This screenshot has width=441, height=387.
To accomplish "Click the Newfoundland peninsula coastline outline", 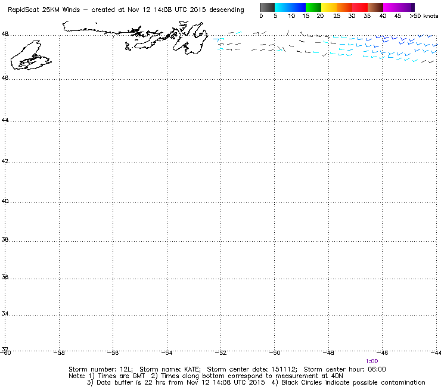I will tap(190, 38).
